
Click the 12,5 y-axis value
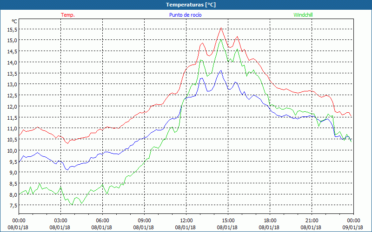point(13,96)
